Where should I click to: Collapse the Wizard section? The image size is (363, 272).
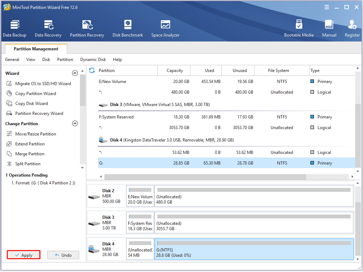pyautogui.click(x=75, y=73)
